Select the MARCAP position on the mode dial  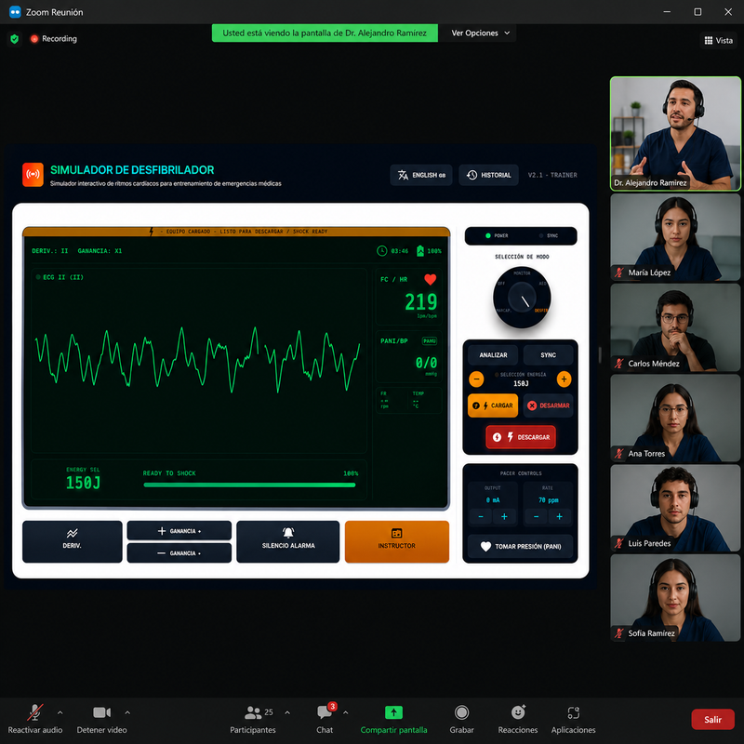point(503,311)
